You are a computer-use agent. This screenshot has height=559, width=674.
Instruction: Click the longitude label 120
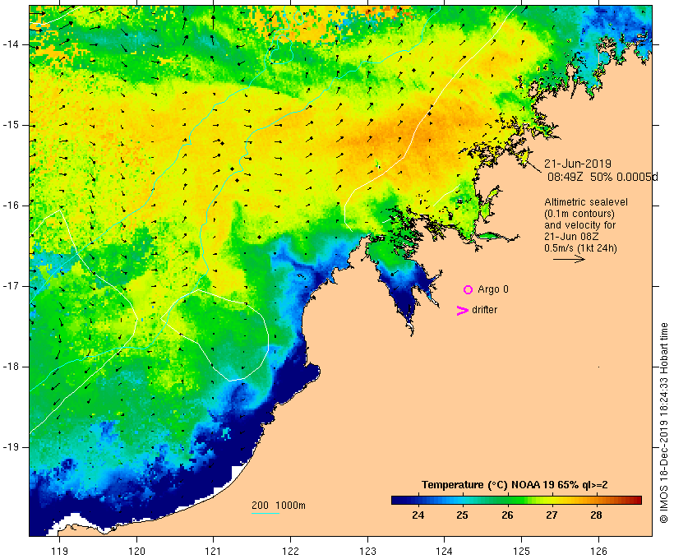click(136, 551)
